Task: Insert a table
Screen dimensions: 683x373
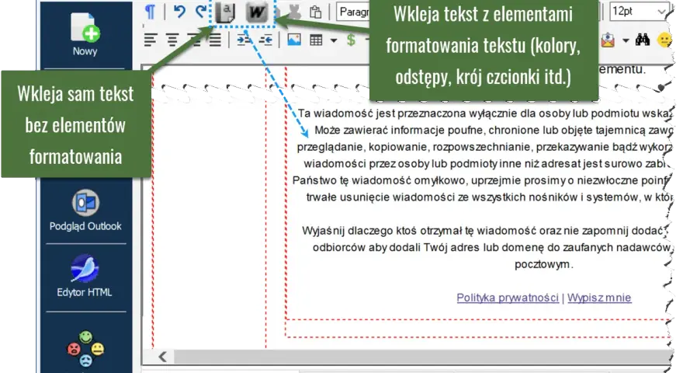Action: [x=316, y=40]
